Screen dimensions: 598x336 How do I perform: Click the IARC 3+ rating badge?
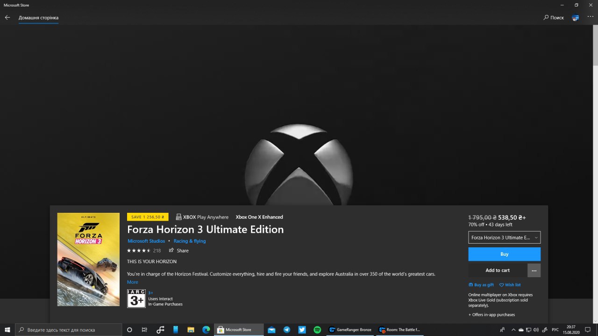(136, 299)
